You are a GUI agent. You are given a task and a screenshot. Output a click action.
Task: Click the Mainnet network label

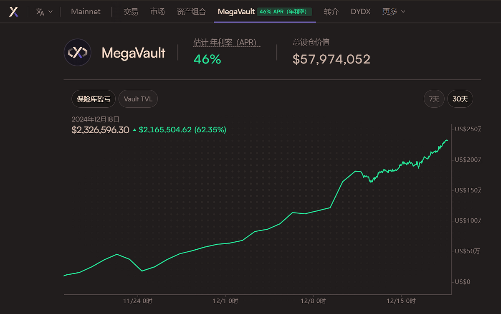[x=86, y=12]
